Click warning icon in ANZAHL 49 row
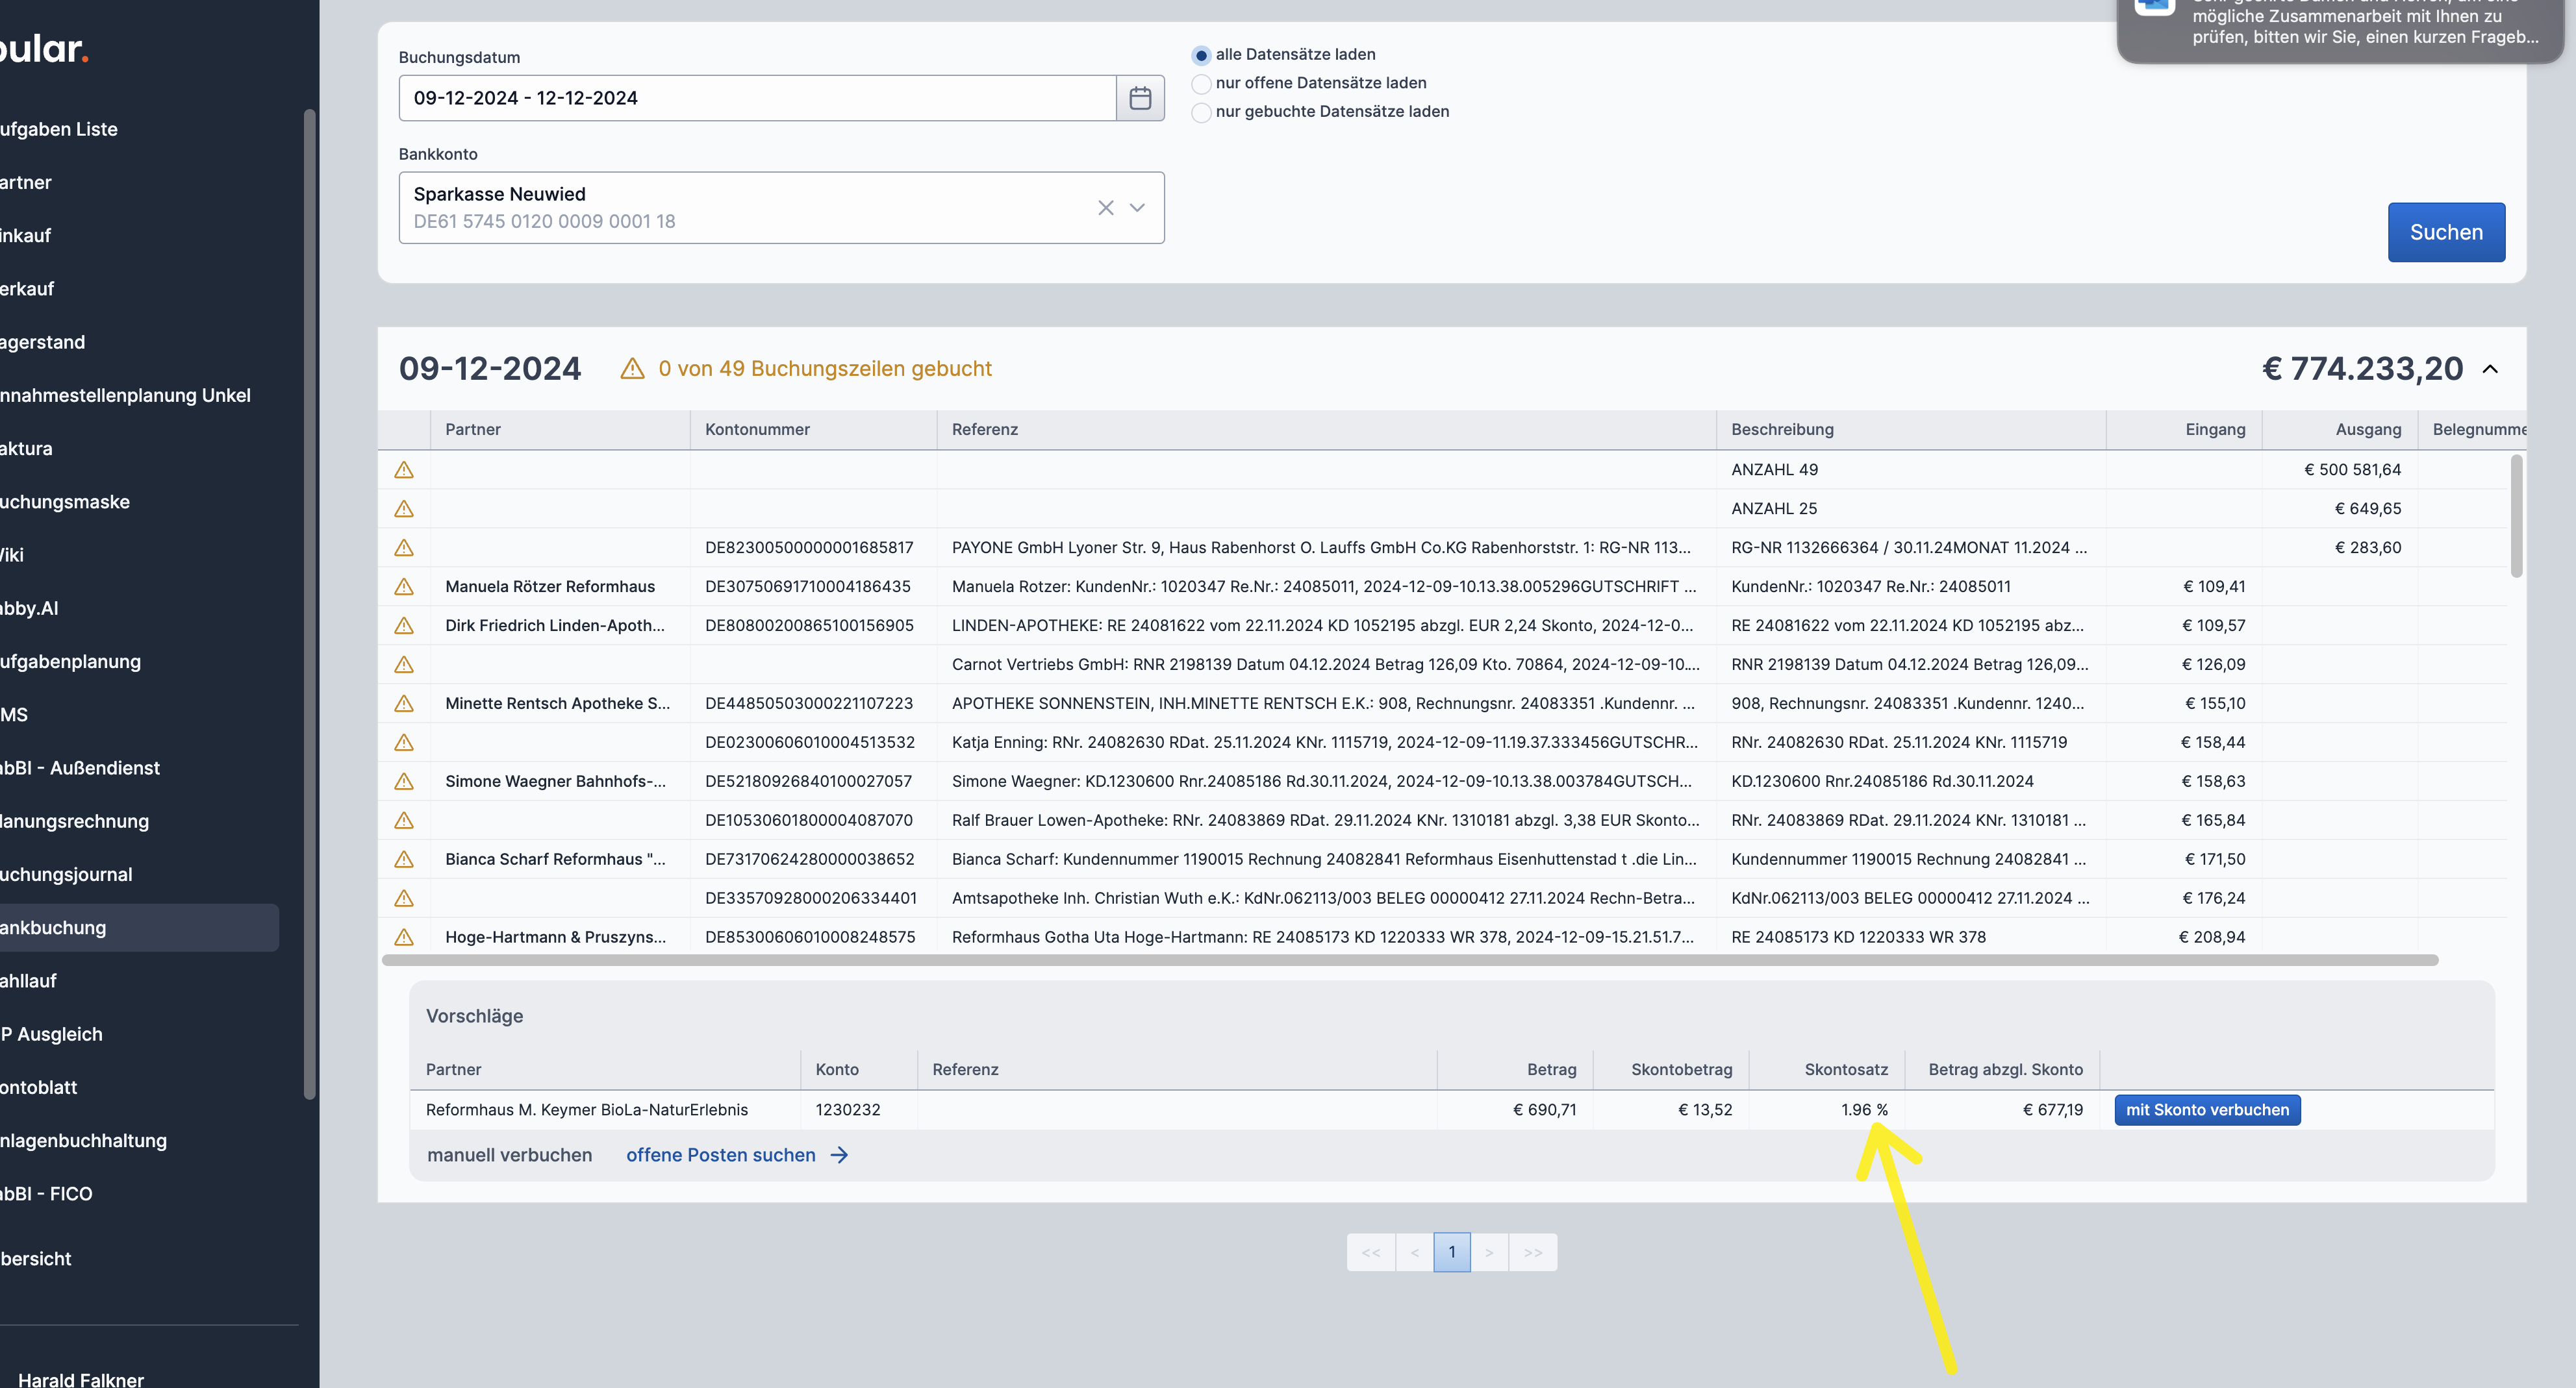Screen dimensions: 2576x1388 (x=404, y=469)
